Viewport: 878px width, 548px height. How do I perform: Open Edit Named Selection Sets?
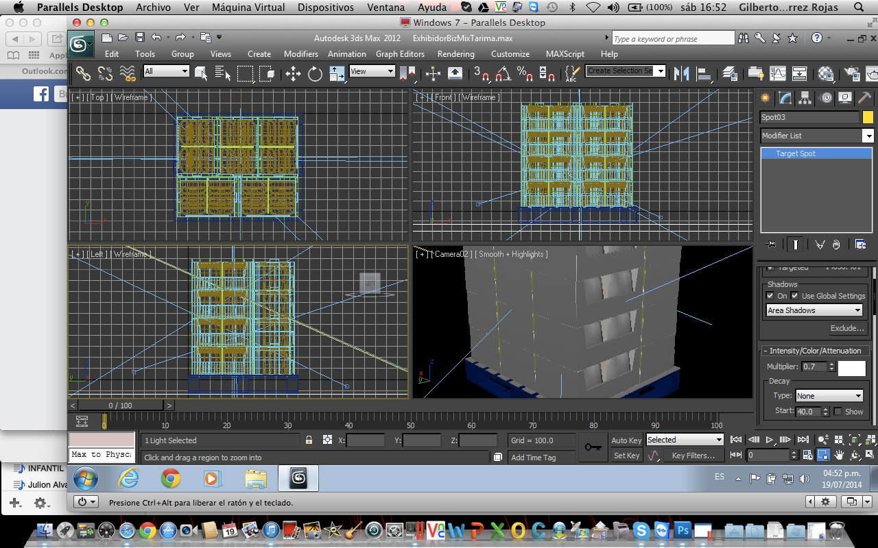pyautogui.click(x=571, y=73)
